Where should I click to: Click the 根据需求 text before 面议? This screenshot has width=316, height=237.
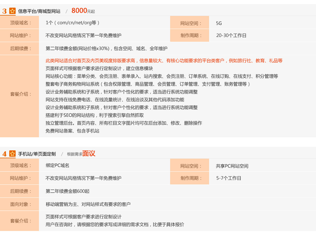[x=75, y=154]
